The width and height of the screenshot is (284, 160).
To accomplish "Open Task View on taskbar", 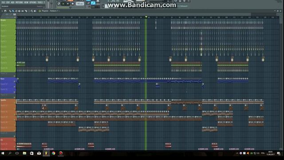I will (17, 153).
